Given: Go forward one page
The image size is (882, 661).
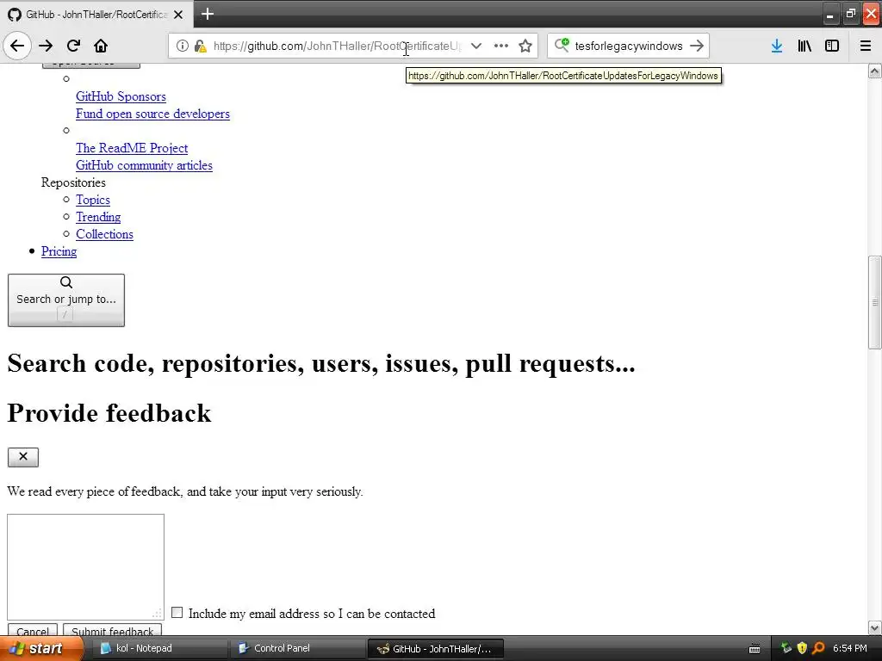Looking at the screenshot, I should [46, 46].
